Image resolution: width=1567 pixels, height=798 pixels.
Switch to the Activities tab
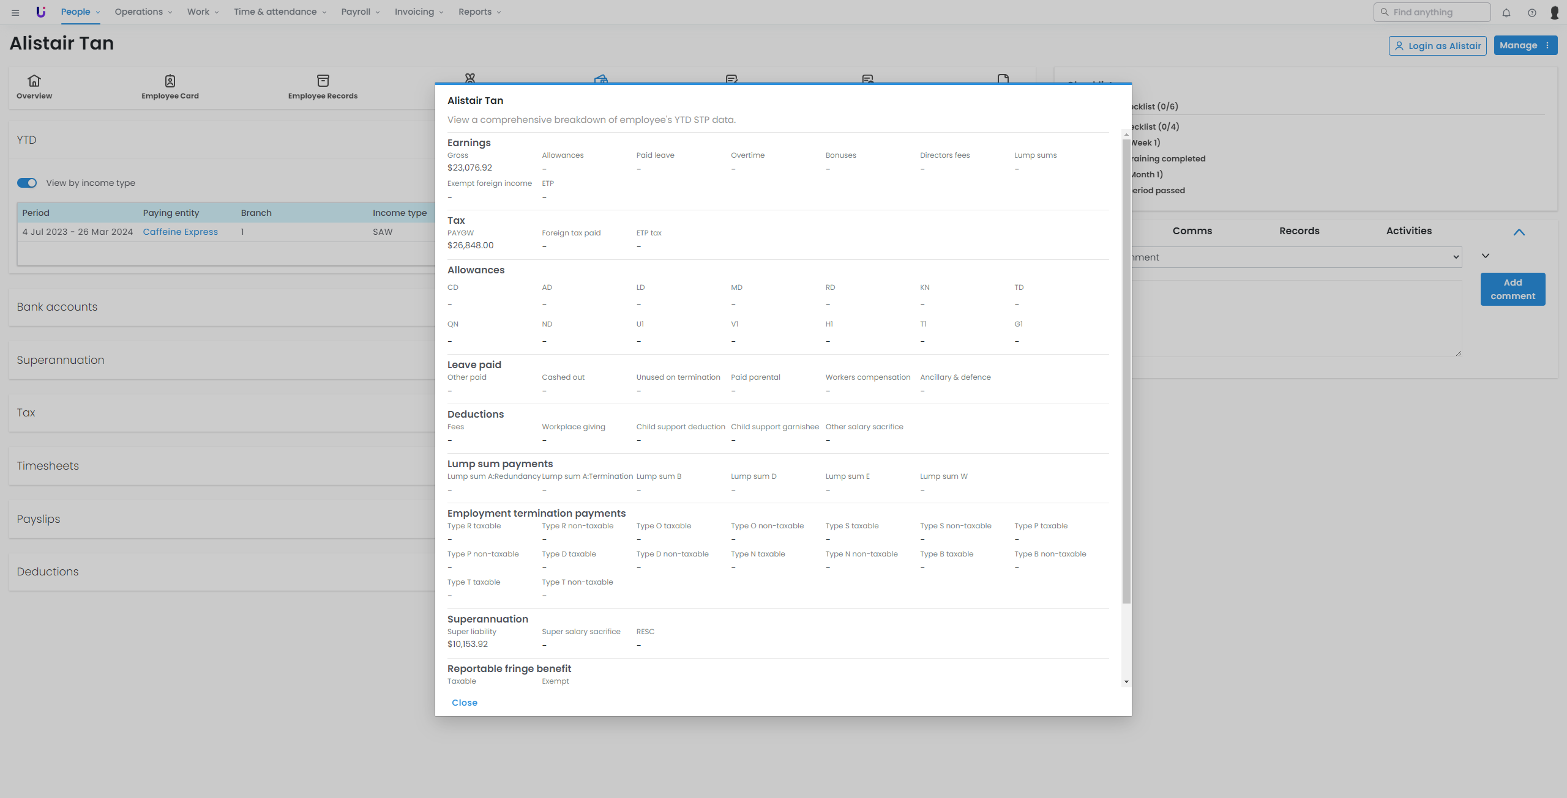click(1408, 231)
